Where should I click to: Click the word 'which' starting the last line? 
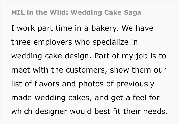pyautogui.click(x=22, y=111)
